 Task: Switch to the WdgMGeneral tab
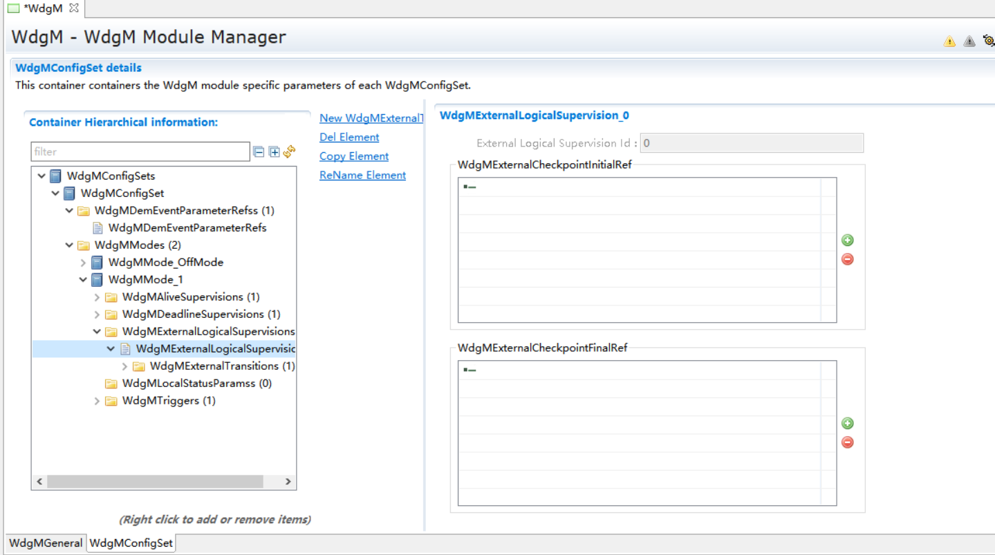(46, 543)
